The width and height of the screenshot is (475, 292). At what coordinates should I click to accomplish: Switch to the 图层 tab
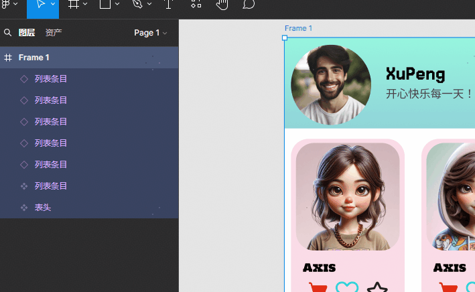(x=27, y=32)
